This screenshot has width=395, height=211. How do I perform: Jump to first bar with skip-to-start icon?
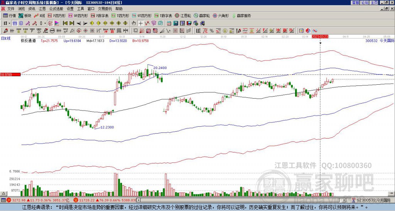coord(65,23)
